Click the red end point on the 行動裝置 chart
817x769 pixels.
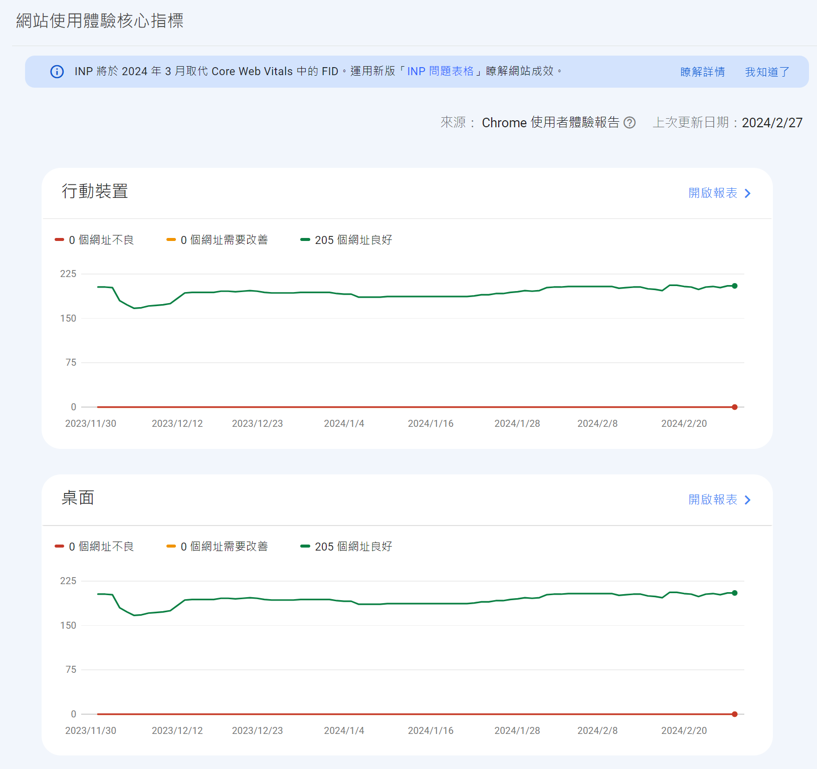pos(734,407)
